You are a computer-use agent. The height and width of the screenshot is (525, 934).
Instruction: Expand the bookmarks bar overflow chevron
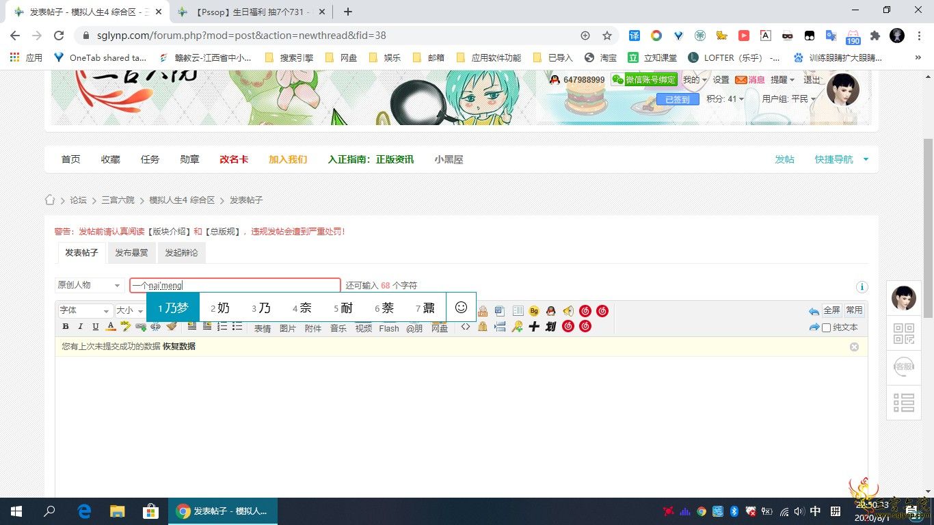pyautogui.click(x=918, y=58)
